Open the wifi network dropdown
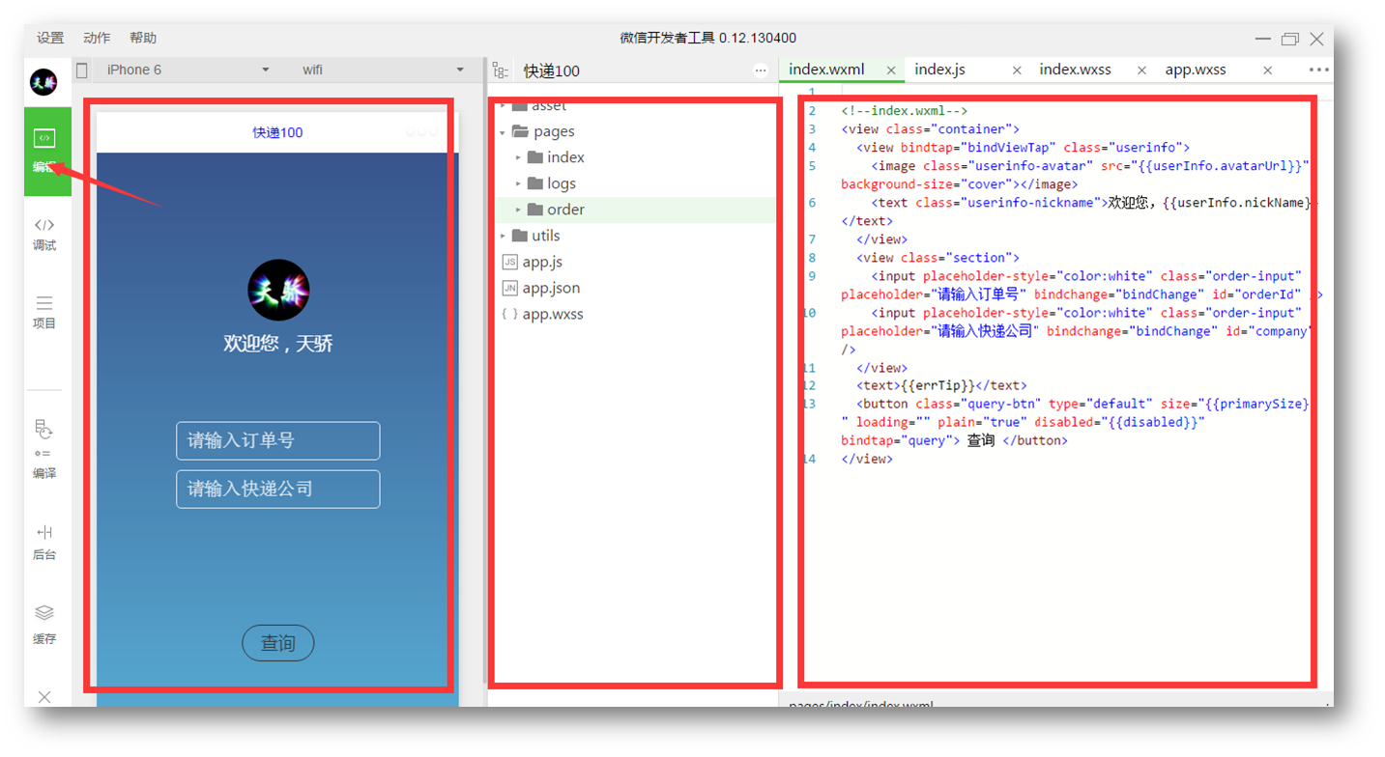Screen dimensions: 1385x757 click(x=383, y=70)
